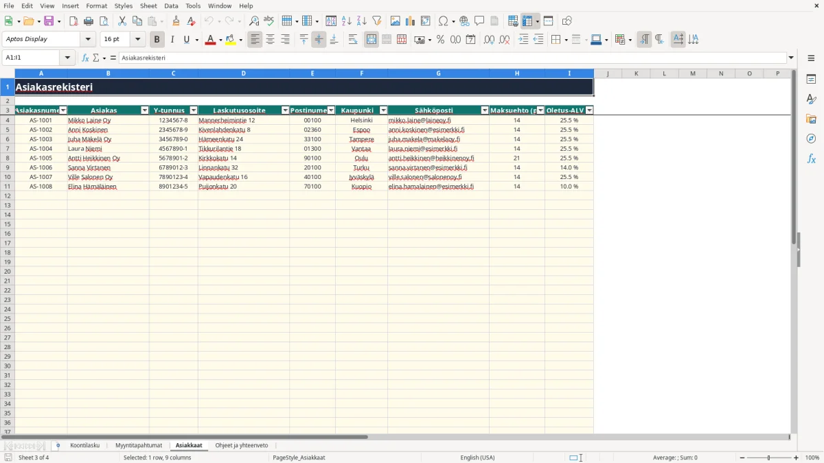
Task: Switch to Ohjeet ja yhteenveto tab
Action: point(242,445)
